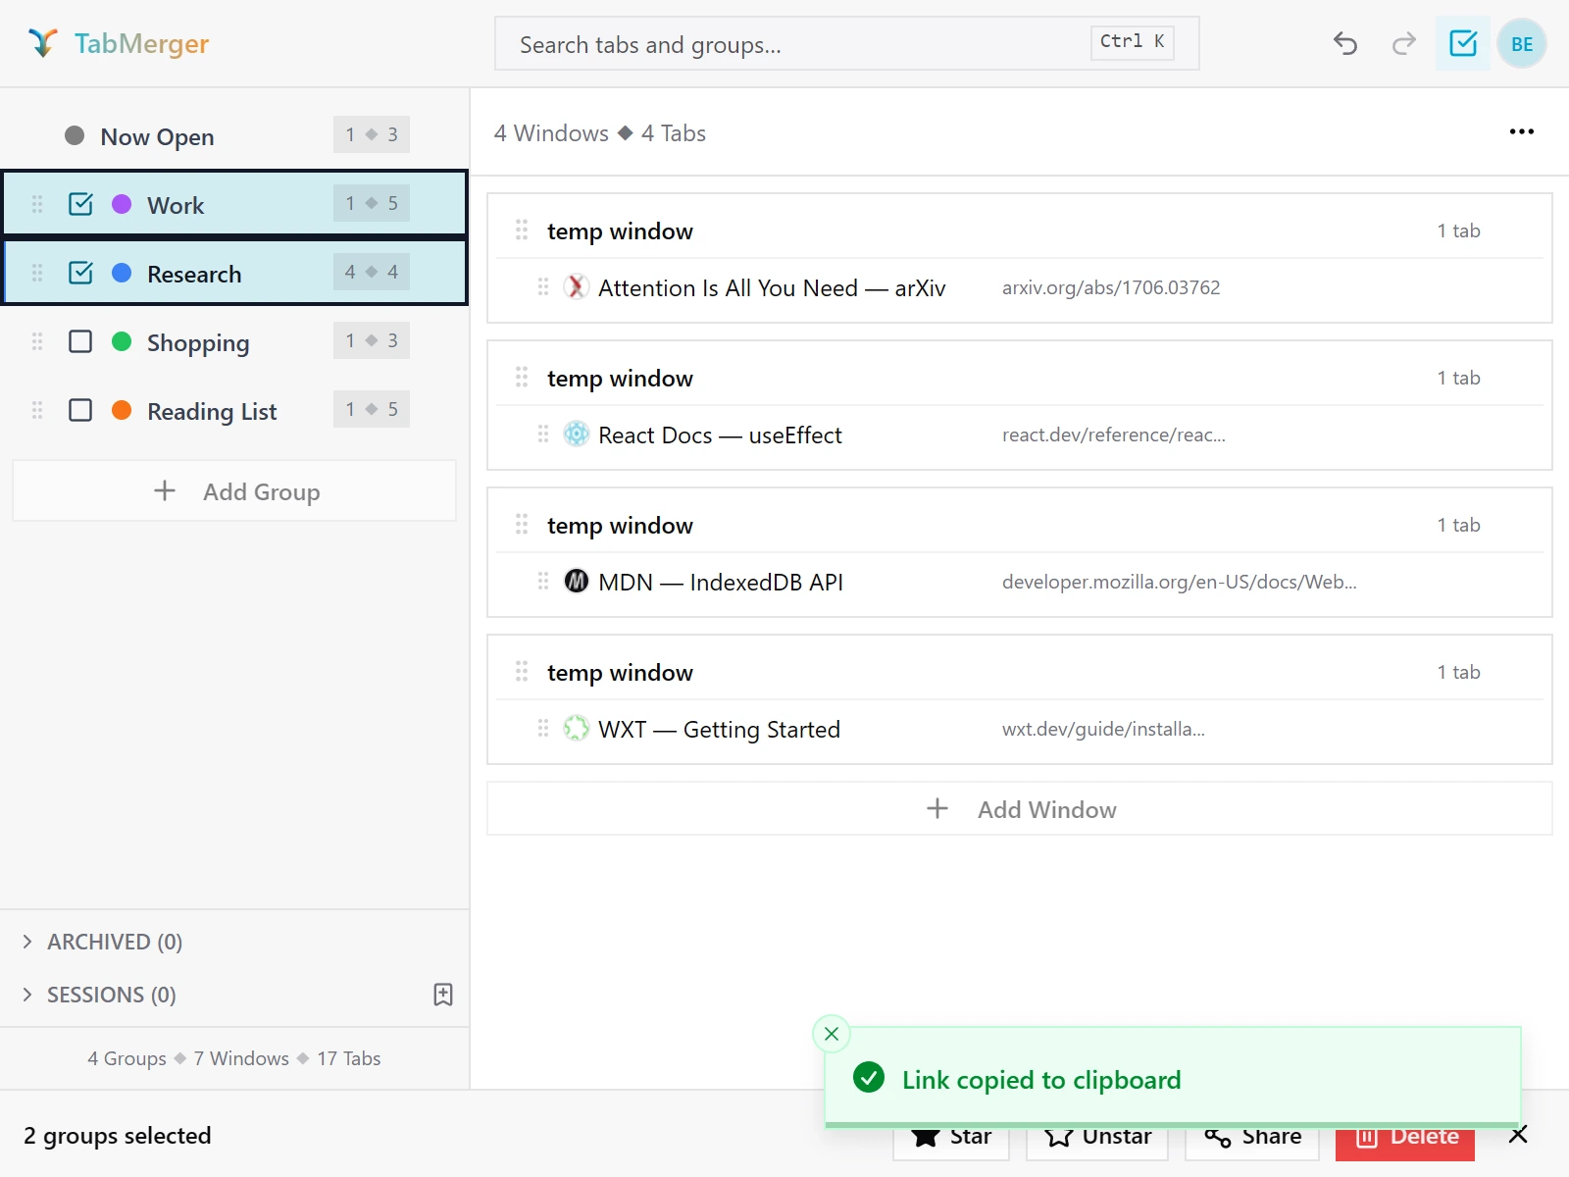The width and height of the screenshot is (1569, 1177).
Task: Uncheck the Work group checkbox
Action: click(80, 204)
